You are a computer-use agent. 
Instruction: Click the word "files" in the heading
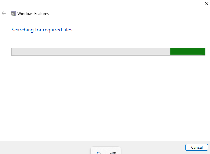pos(68,30)
